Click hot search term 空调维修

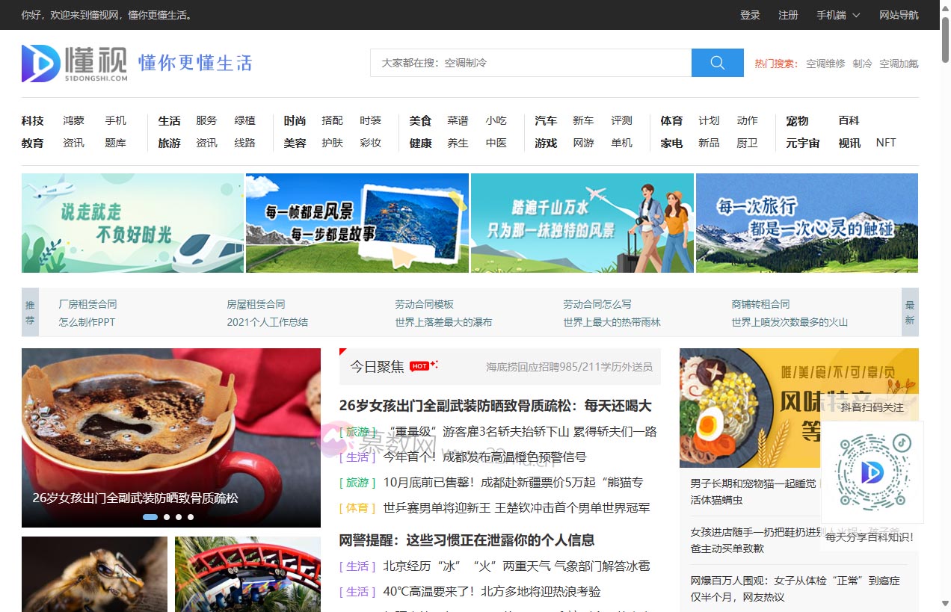tap(825, 64)
